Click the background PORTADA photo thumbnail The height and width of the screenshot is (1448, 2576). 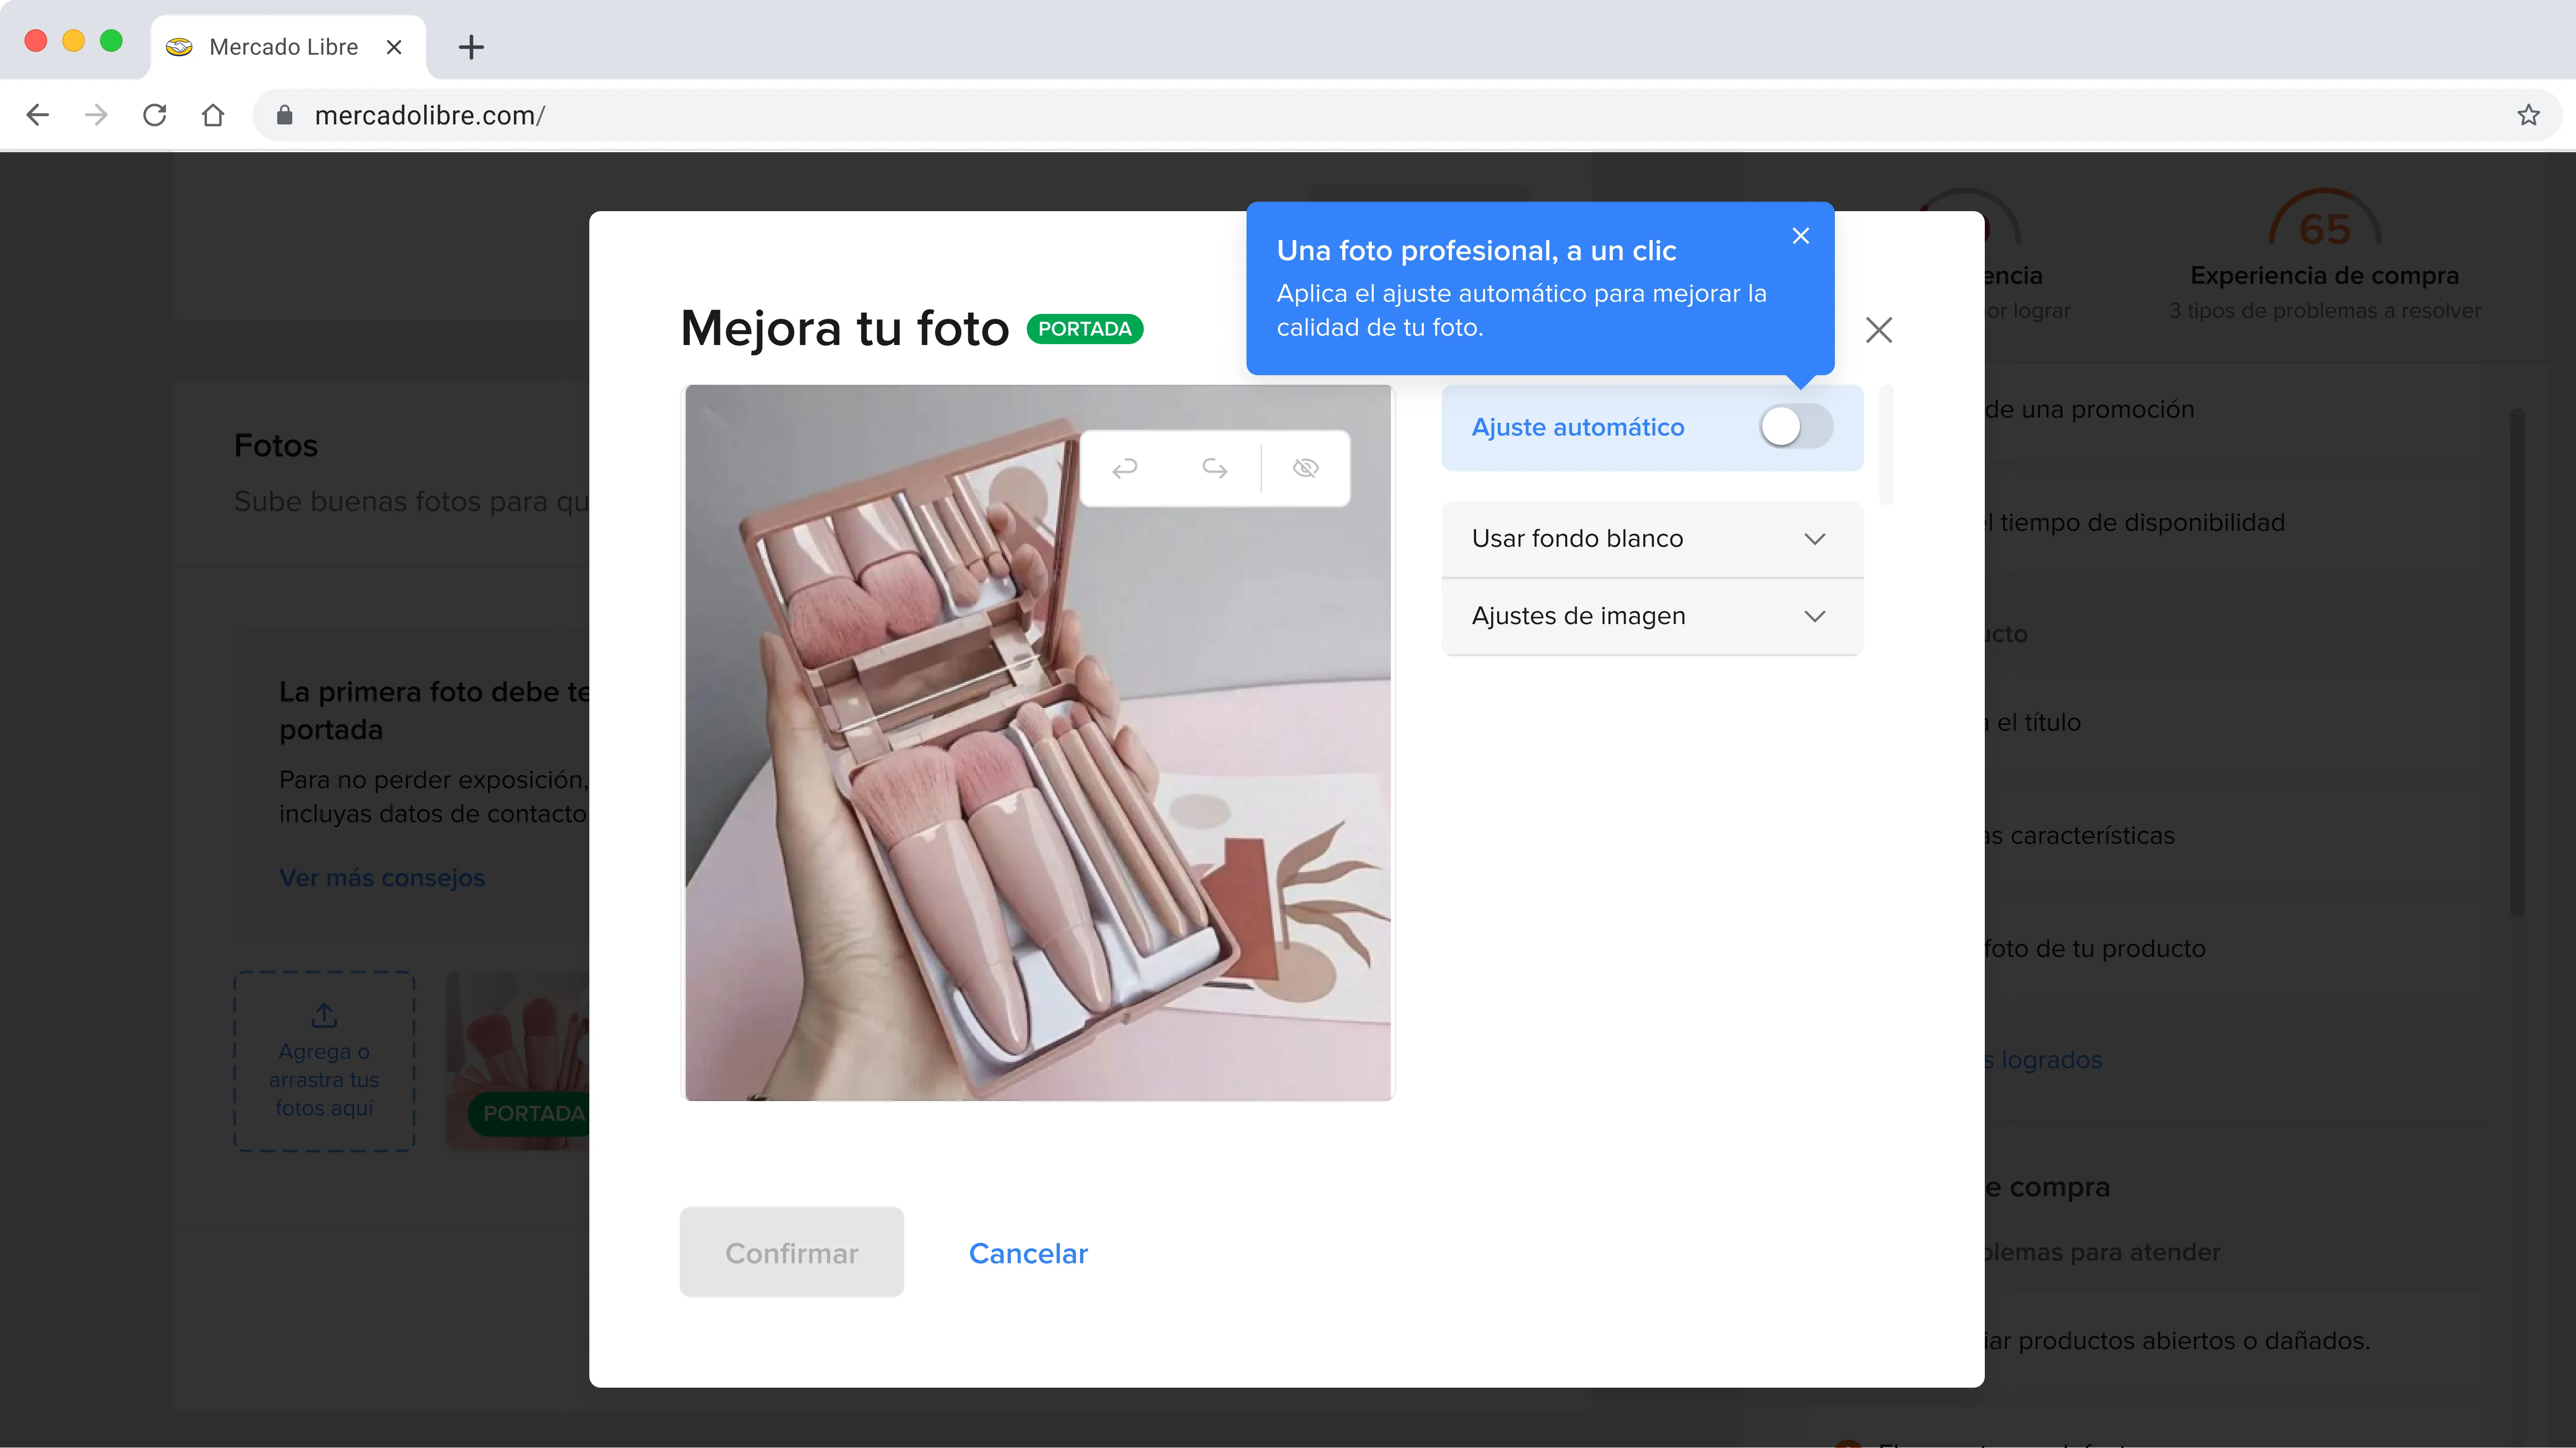[x=518, y=1061]
